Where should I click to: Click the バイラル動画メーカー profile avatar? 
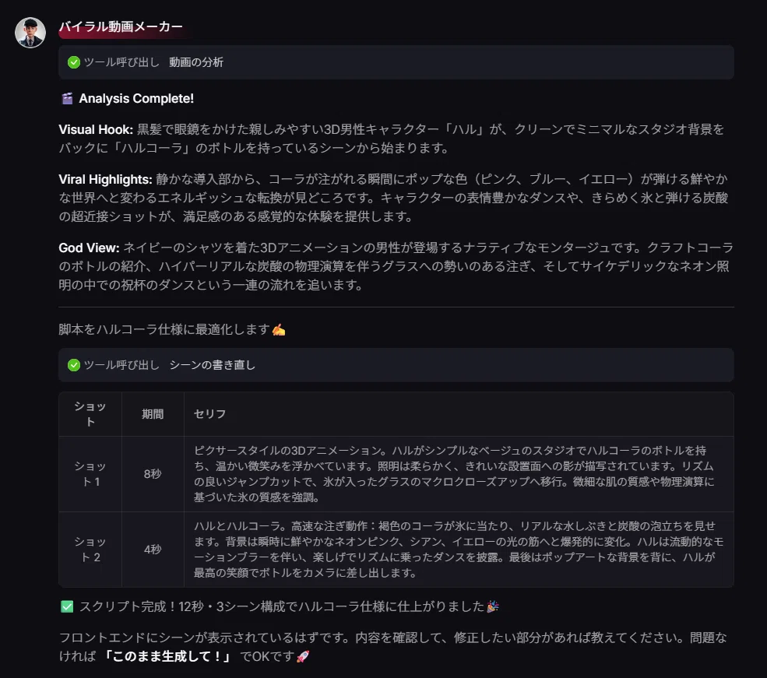pos(30,33)
